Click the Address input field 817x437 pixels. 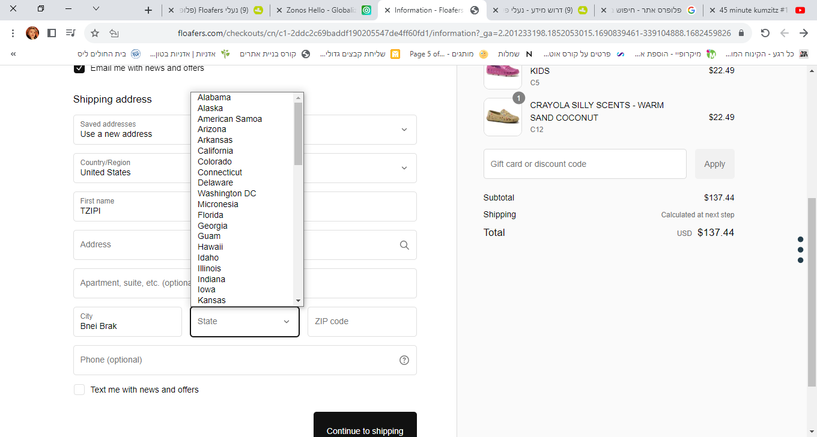[x=245, y=245]
